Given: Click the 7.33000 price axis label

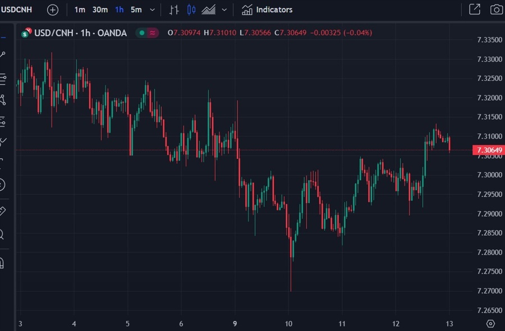Looking at the screenshot, I should 489,59.
